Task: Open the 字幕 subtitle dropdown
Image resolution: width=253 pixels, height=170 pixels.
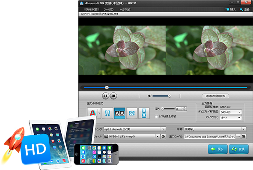Action: [244, 129]
